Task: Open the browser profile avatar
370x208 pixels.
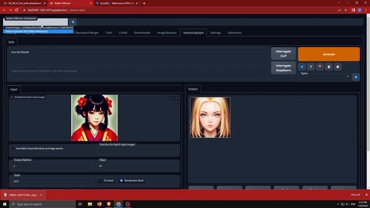Action: (x=360, y=10)
